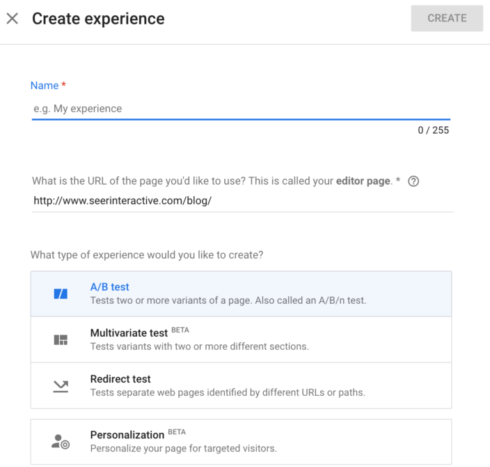The height and width of the screenshot is (467, 490).
Task: Click the Personalization person icon
Action: tap(61, 441)
